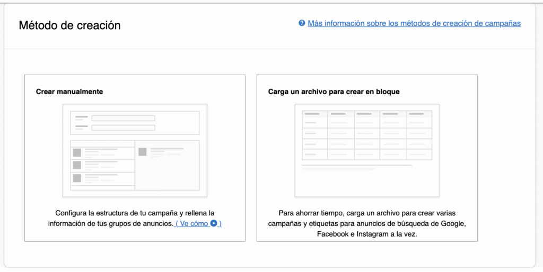This screenshot has width=543, height=272.
Task: Click the Configura la estructura de tu campaña text
Action: (135, 213)
